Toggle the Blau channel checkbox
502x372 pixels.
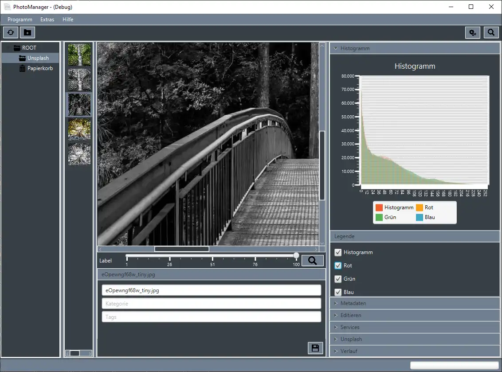point(338,292)
